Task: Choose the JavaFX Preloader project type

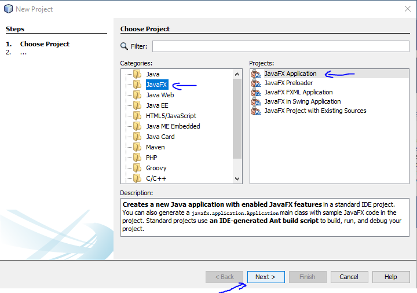Action: click(x=288, y=83)
